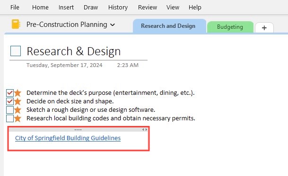This screenshot has width=288, height=176.
Task: Click the yellow notebook icon
Action: tap(16, 24)
